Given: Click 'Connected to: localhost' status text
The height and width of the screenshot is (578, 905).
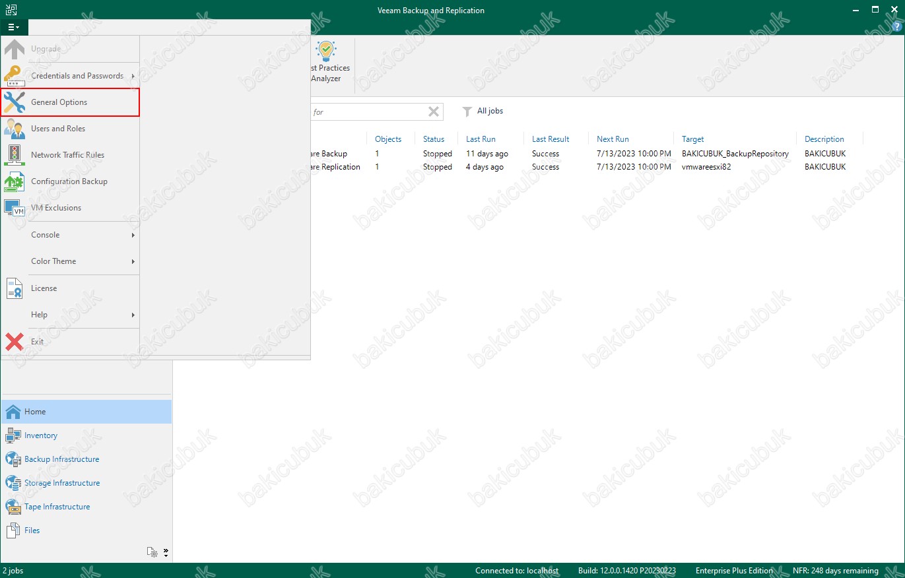Looking at the screenshot, I should click(x=517, y=571).
